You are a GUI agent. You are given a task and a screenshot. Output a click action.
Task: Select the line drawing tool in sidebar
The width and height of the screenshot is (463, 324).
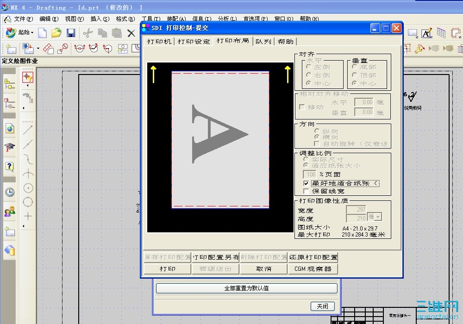(x=28, y=130)
